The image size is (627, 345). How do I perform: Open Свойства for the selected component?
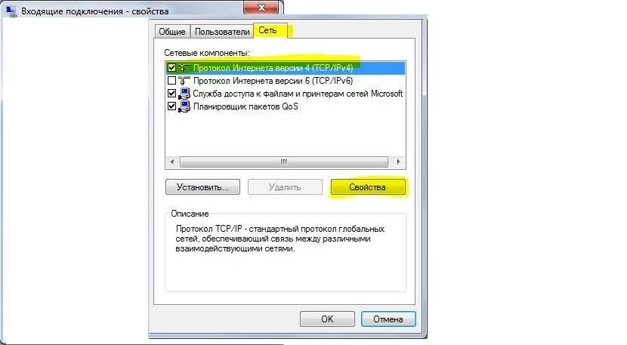coord(368,187)
